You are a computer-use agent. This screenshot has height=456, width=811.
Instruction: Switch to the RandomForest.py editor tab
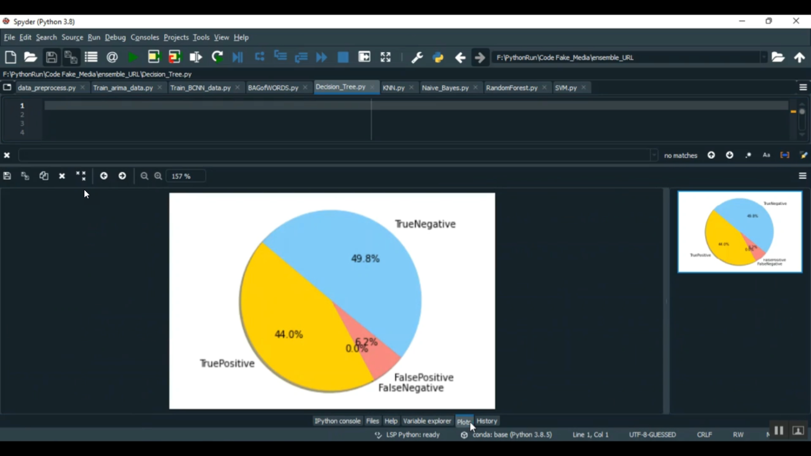[x=511, y=88]
